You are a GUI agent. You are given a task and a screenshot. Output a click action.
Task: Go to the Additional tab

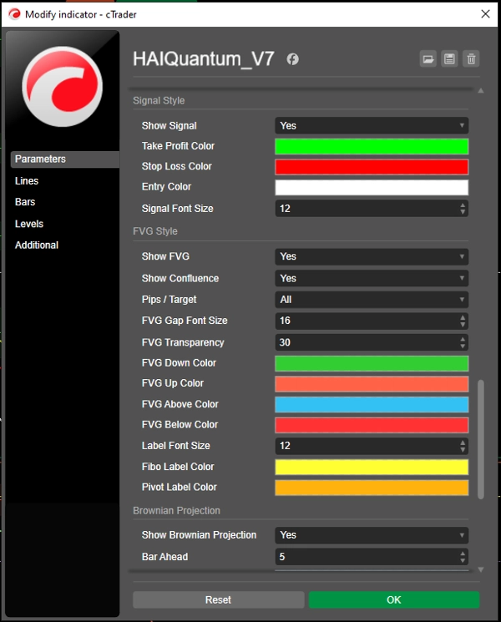37,245
